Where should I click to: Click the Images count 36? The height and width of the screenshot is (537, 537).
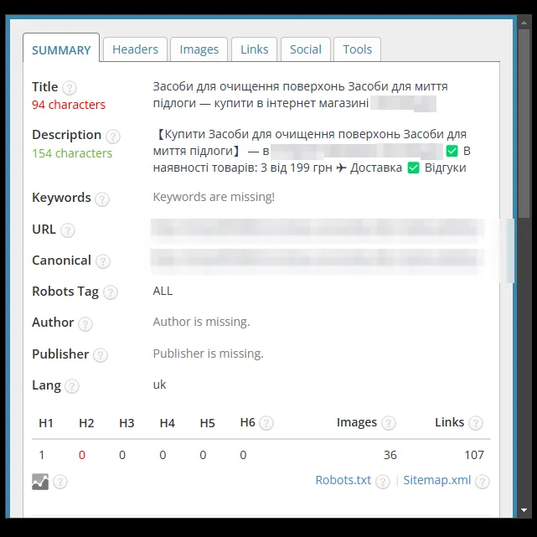(390, 455)
